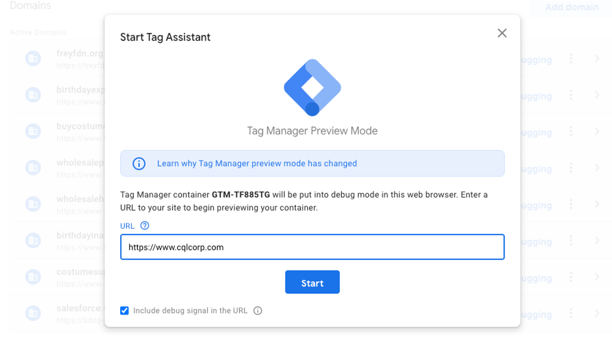Select the birthdayexp domain name text
Image resolution: width=612 pixels, height=341 pixels.
tap(80, 90)
